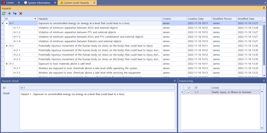Viewport: 267px width, 133px height.
Task: Collapse the H-3 hazard tree node
Action: point(7,64)
